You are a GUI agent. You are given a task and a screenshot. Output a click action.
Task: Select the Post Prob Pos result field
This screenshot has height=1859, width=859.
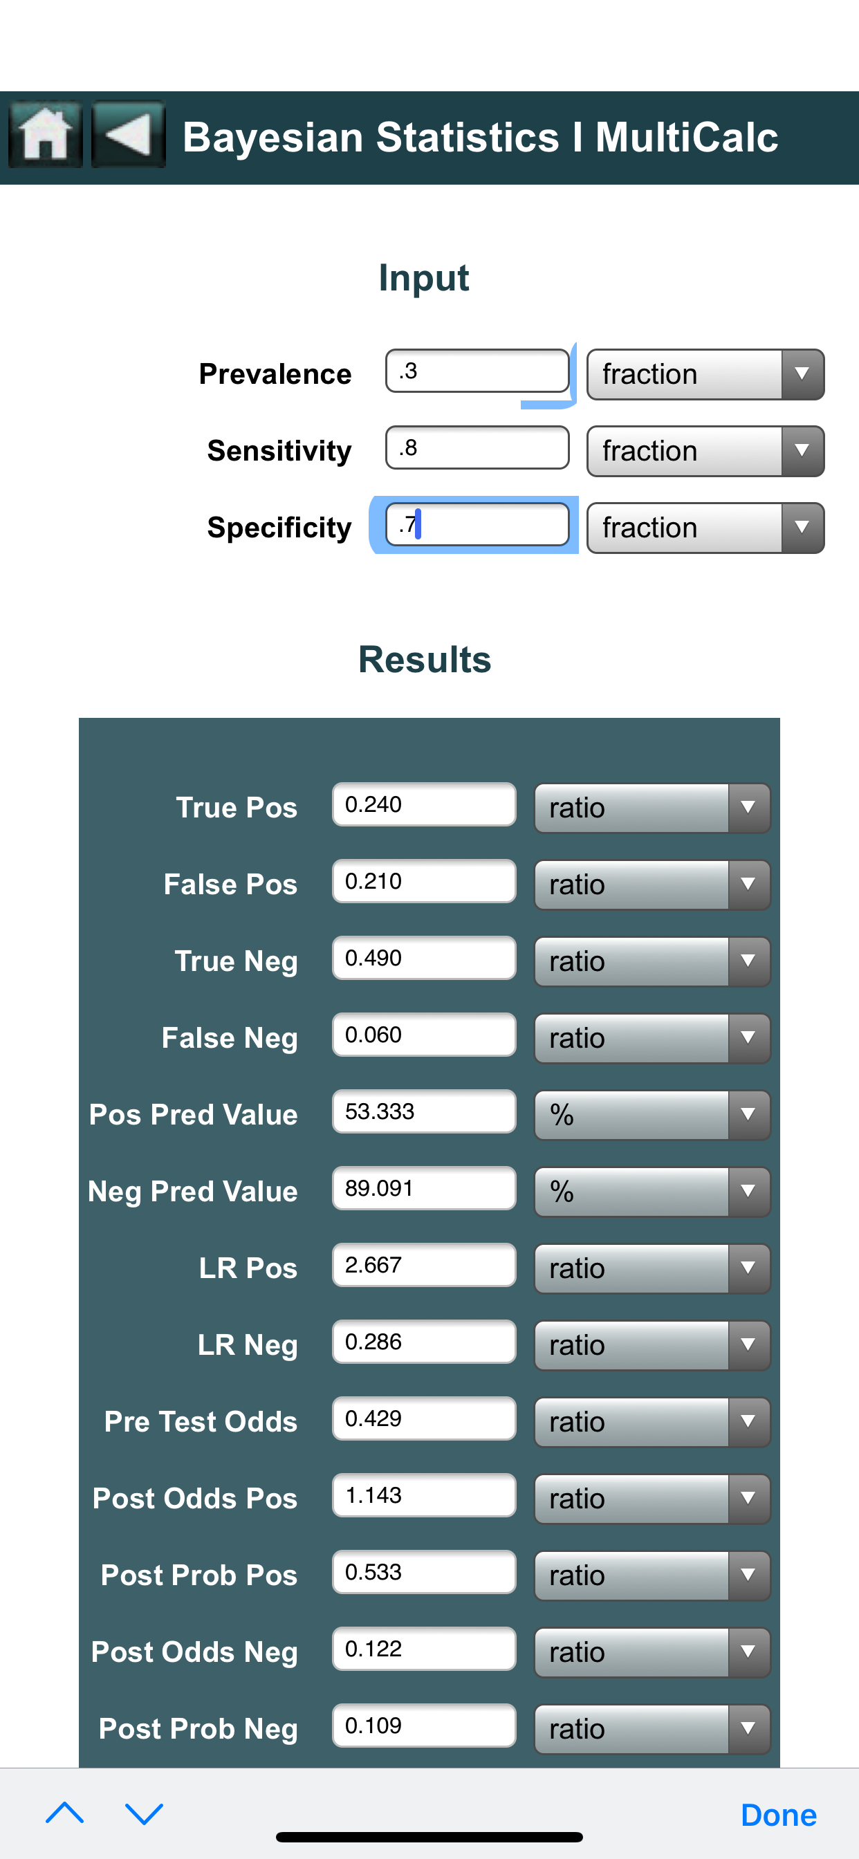[x=424, y=1572]
